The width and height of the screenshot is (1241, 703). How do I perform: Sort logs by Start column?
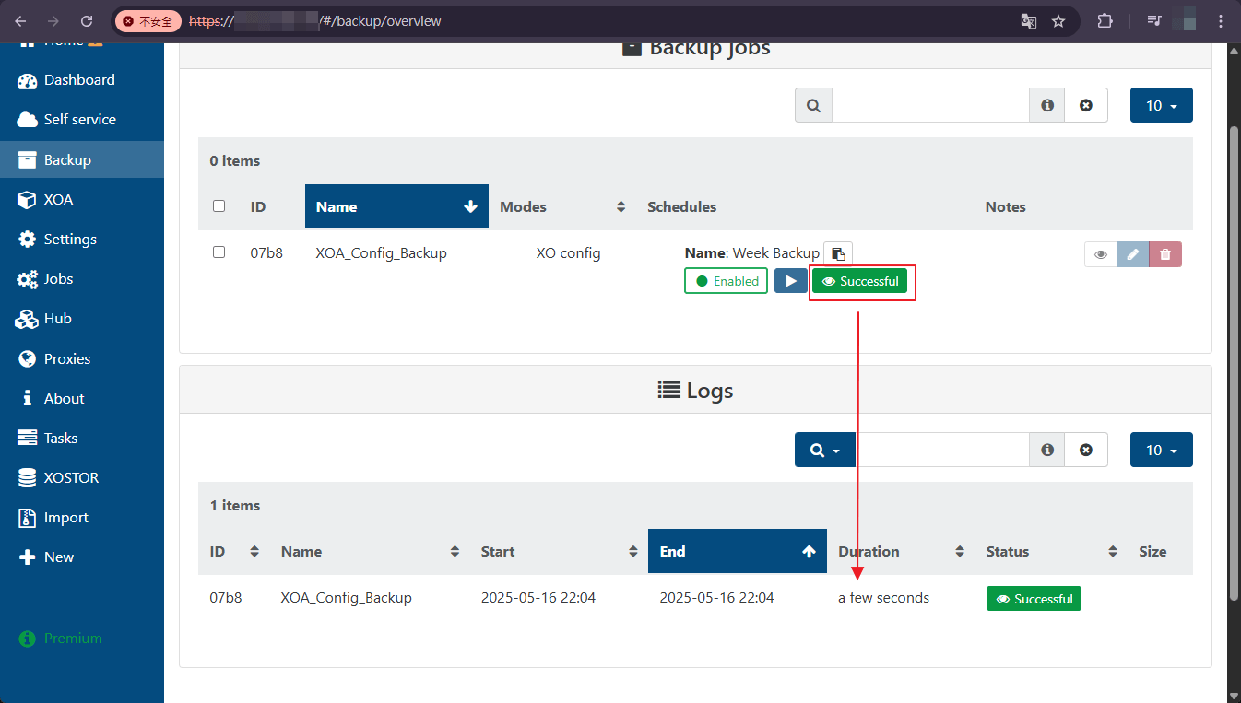(559, 551)
